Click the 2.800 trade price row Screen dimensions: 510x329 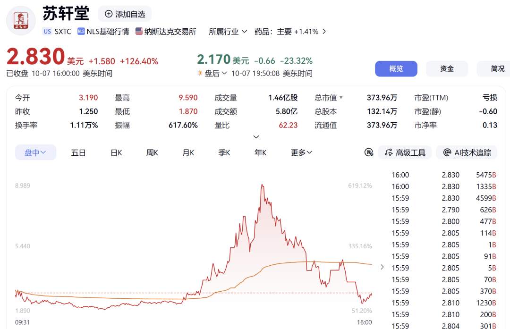pos(443,221)
